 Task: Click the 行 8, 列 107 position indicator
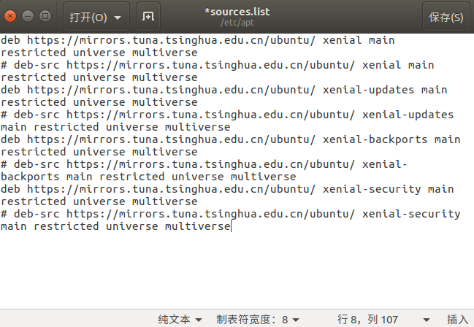click(x=367, y=320)
